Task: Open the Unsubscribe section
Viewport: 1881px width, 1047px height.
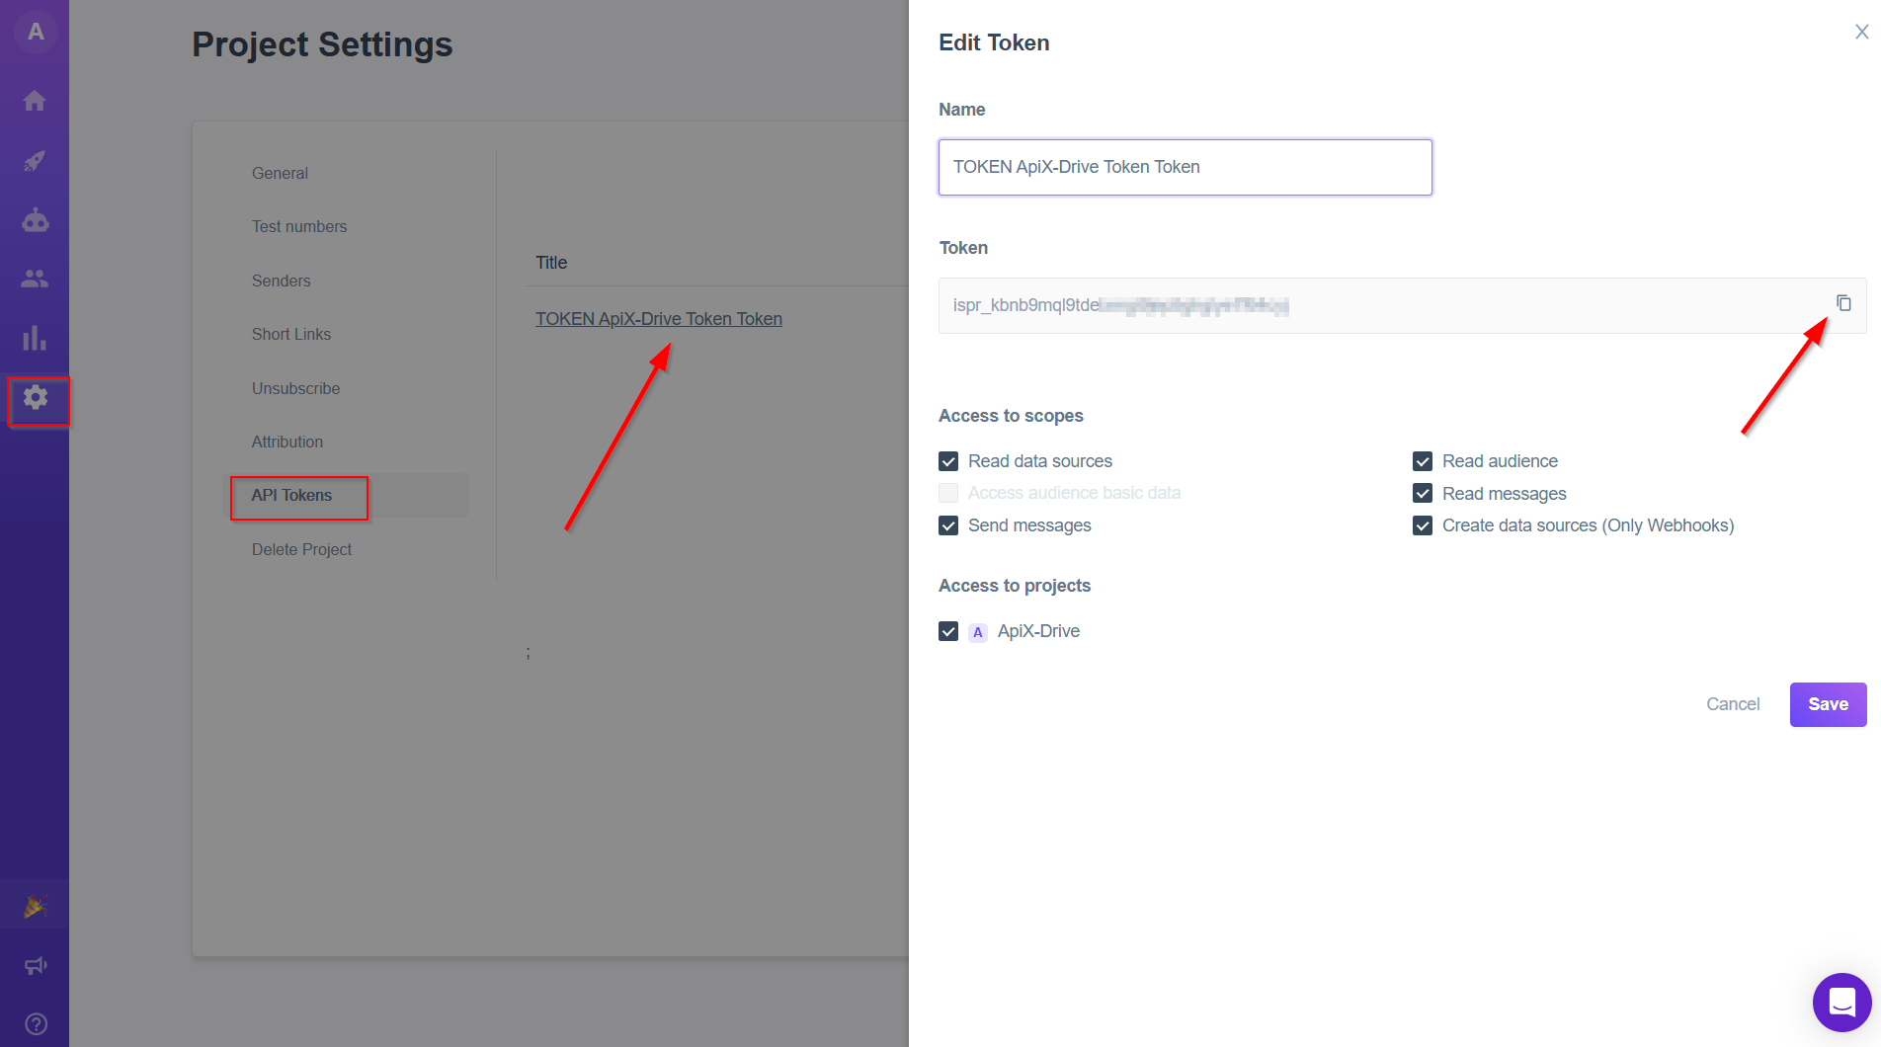Action: [x=295, y=388]
